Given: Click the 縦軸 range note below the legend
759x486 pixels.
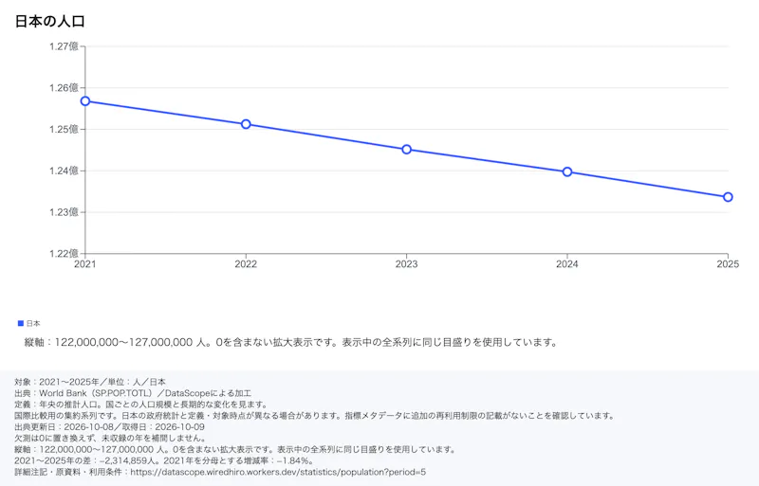Looking at the screenshot, I should 291,342.
